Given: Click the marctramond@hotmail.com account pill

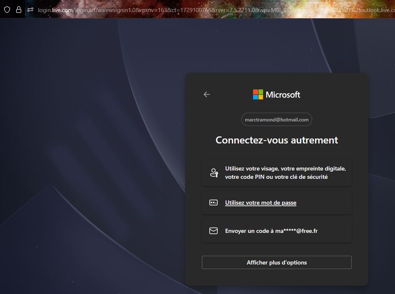Looking at the screenshot, I should click(x=277, y=120).
